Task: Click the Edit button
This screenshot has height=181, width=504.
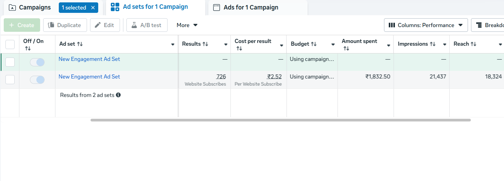Action: (105, 25)
